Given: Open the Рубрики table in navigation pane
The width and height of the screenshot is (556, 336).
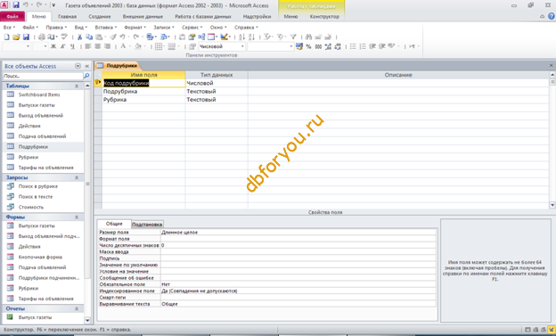Looking at the screenshot, I should pyautogui.click(x=29, y=157).
